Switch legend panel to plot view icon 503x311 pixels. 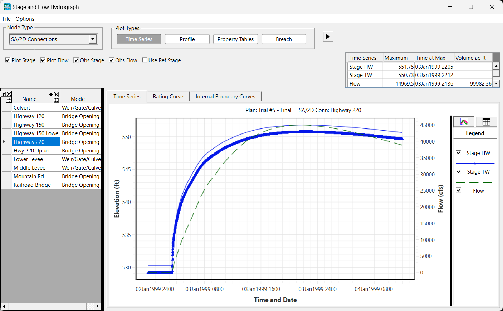(x=464, y=122)
